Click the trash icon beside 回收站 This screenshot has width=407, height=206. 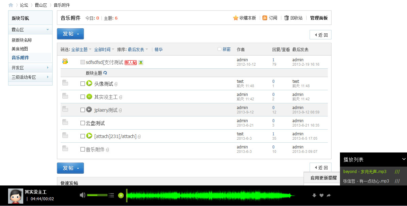point(286,18)
